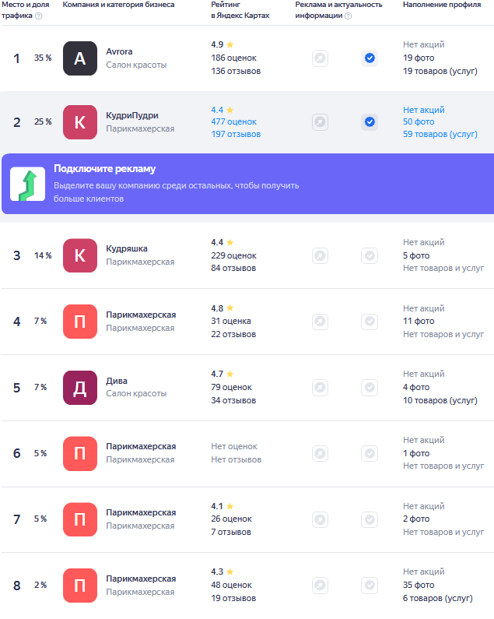Viewport: 494px width, 619px height.
Task: Click the avatar of the 26 оценок Парикмахерская
Action: click(x=80, y=519)
